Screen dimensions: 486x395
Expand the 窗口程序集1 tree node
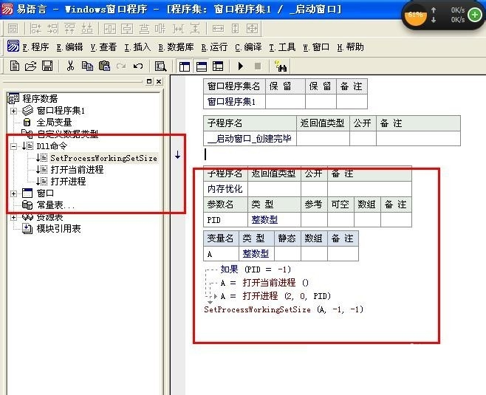pos(13,111)
